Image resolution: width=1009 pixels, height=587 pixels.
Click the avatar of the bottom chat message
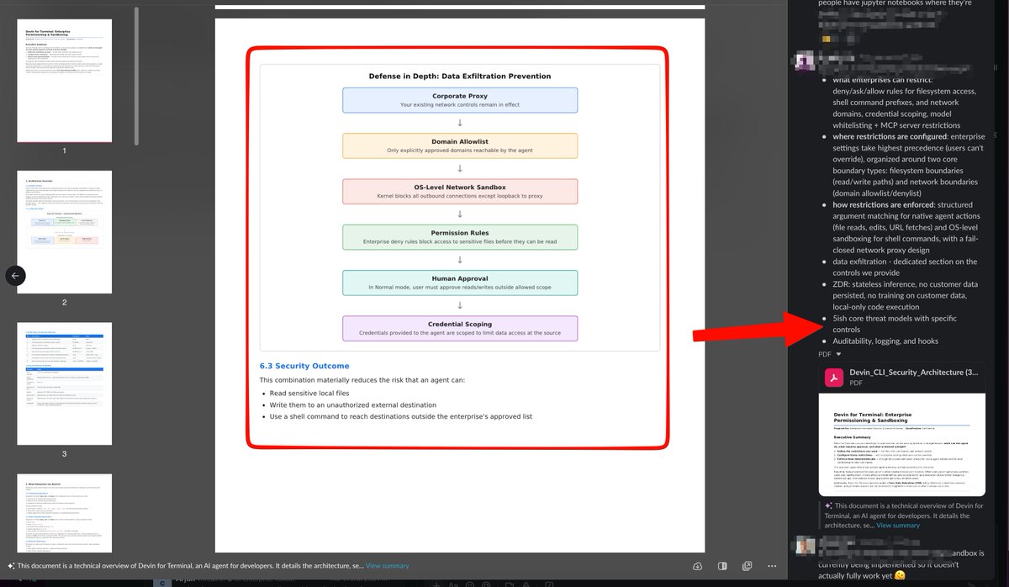click(x=806, y=545)
